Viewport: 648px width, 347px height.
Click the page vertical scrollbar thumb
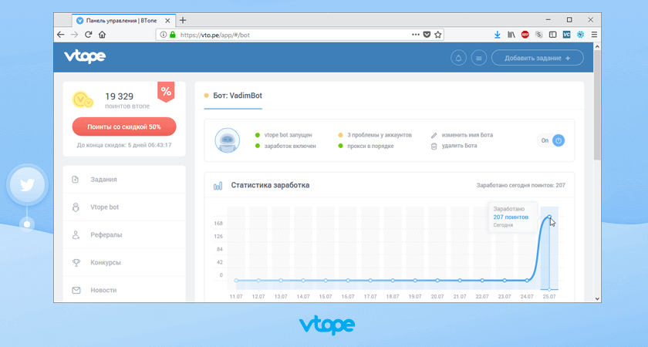(597, 105)
